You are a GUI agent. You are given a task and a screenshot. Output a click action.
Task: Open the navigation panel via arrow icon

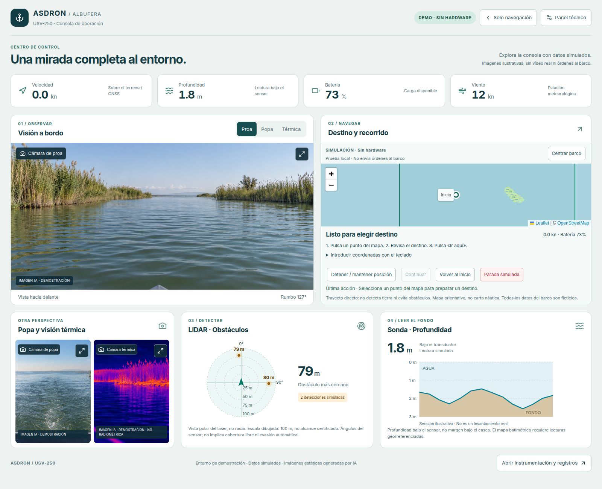click(579, 129)
